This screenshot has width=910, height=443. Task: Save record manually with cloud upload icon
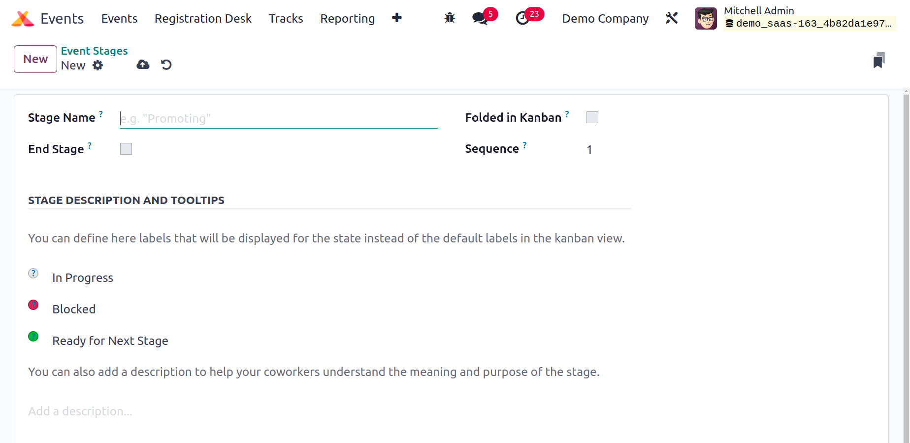click(143, 65)
